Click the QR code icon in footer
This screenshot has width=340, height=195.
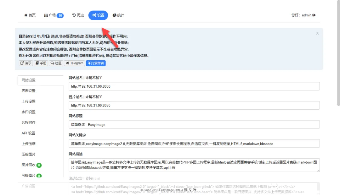[186, 190]
